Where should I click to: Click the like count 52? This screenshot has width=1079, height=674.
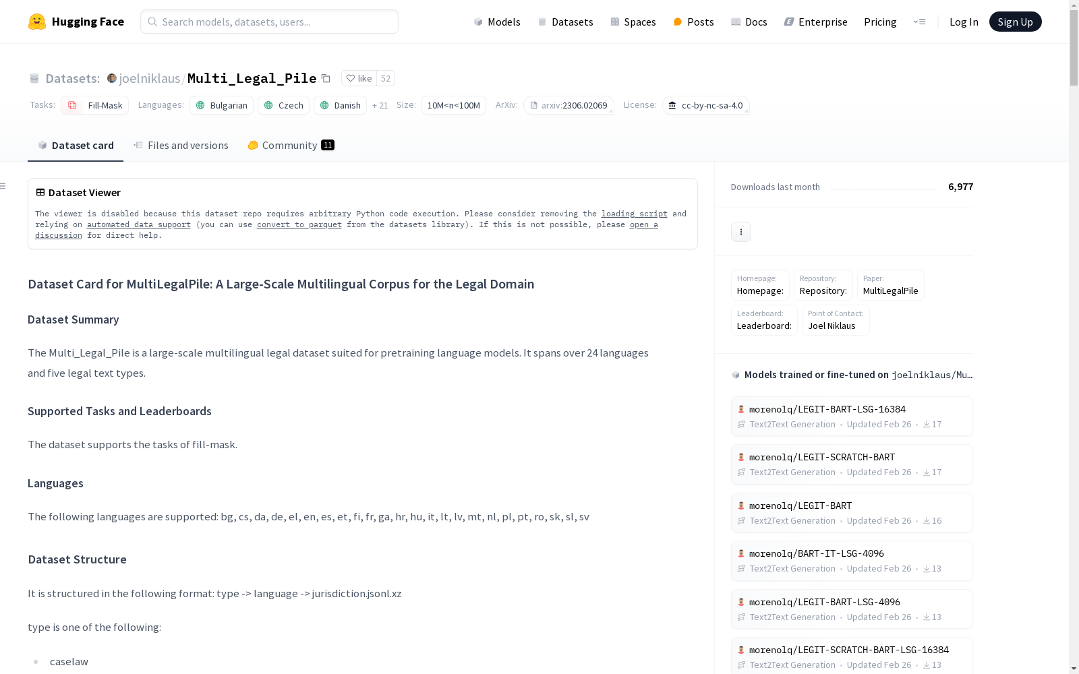(x=386, y=78)
